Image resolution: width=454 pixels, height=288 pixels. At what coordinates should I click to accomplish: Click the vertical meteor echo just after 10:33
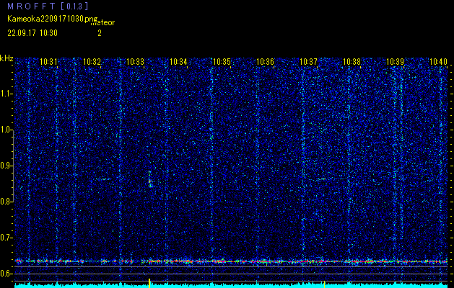tap(149, 179)
